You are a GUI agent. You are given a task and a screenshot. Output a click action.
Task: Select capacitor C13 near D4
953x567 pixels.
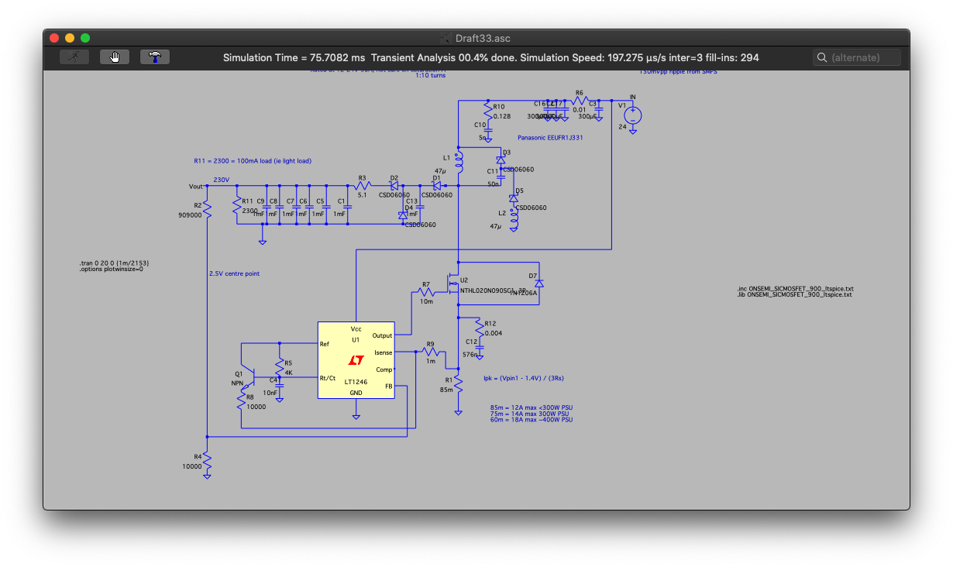(420, 207)
